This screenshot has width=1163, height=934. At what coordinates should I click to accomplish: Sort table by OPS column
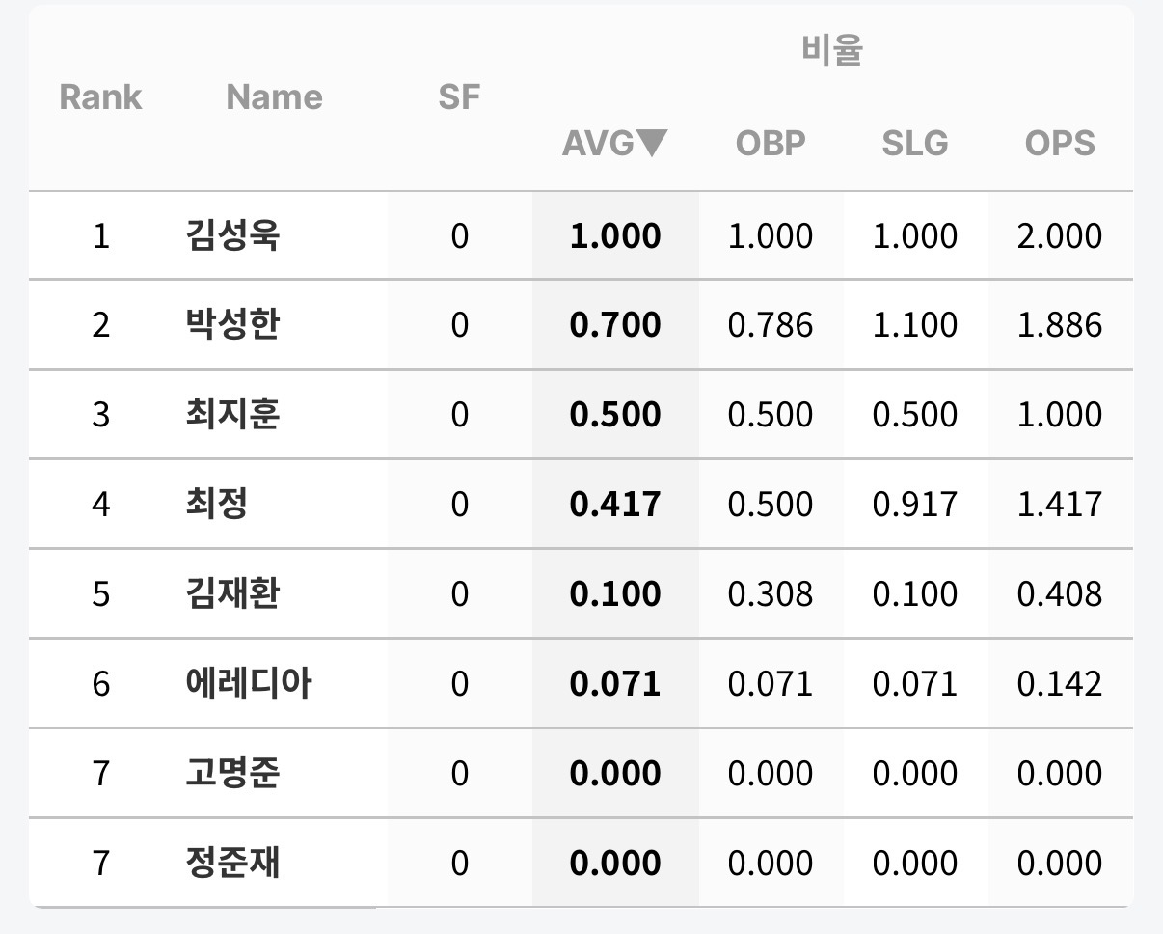point(1059,144)
